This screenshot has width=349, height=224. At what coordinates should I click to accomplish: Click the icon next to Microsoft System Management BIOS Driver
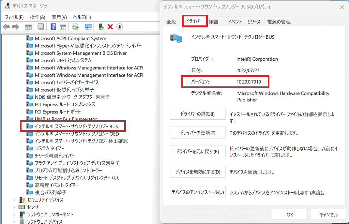(29, 53)
